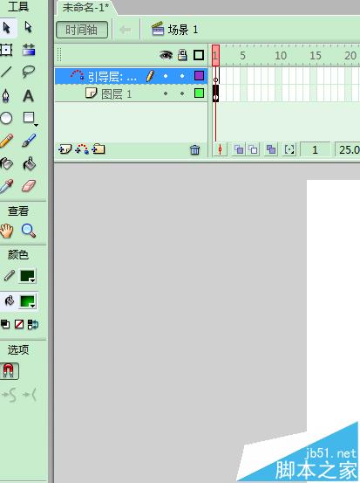Screen dimensions: 360x483
Task: Select the Paint Bucket tool
Action: point(29,163)
